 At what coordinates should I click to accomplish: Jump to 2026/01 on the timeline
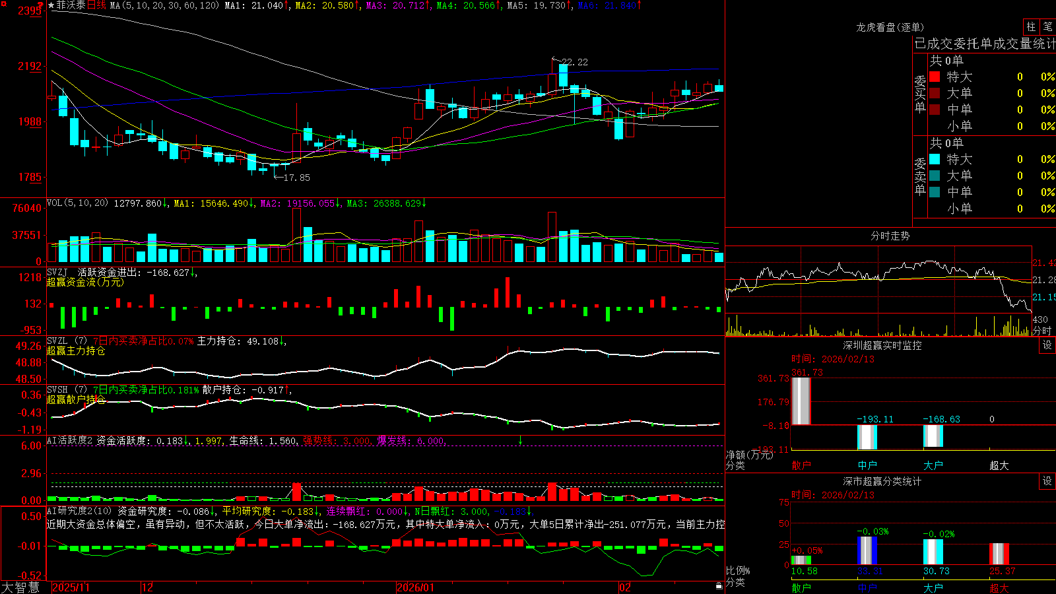(416, 587)
